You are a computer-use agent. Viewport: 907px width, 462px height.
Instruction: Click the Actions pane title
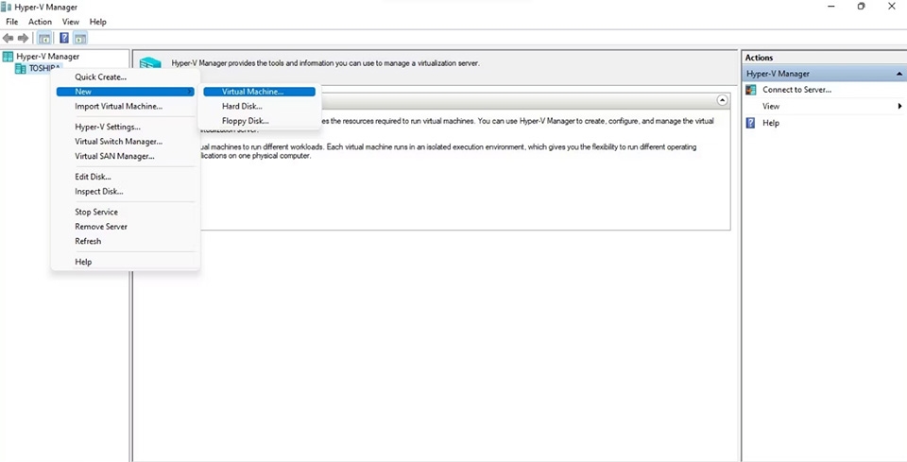[x=759, y=58]
